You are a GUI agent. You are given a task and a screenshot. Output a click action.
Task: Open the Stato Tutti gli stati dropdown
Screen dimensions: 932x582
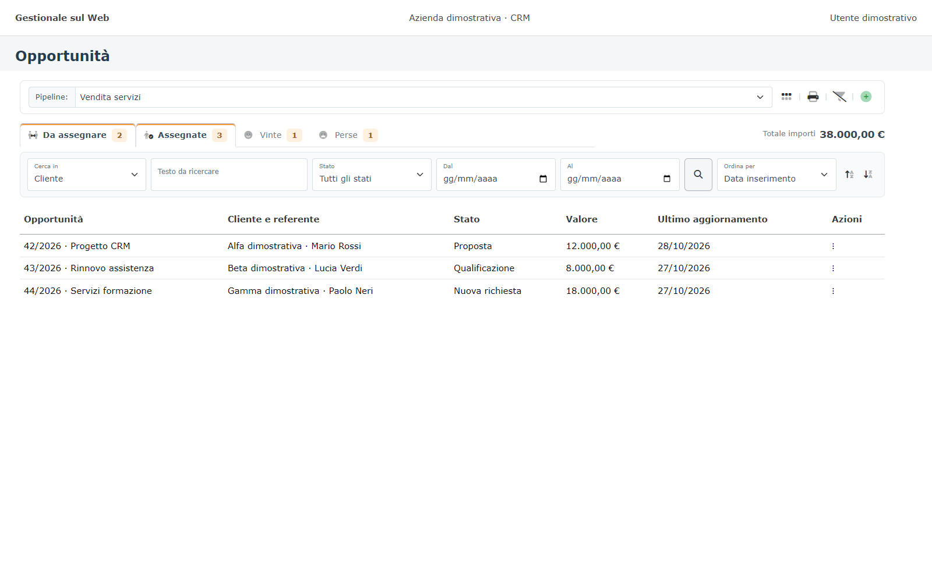tap(372, 175)
